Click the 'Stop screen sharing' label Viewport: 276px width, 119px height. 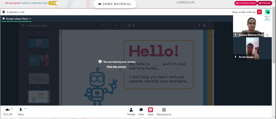(x=244, y=12)
